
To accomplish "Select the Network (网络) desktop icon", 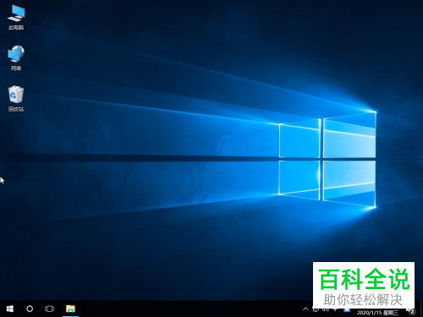I will 16,57.
